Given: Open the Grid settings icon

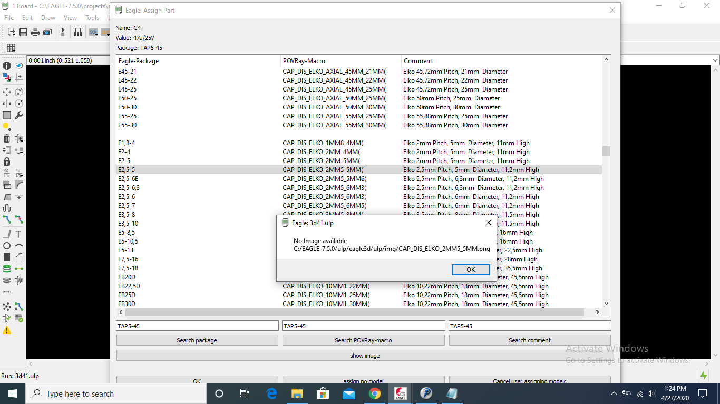Looking at the screenshot, I should 11,48.
